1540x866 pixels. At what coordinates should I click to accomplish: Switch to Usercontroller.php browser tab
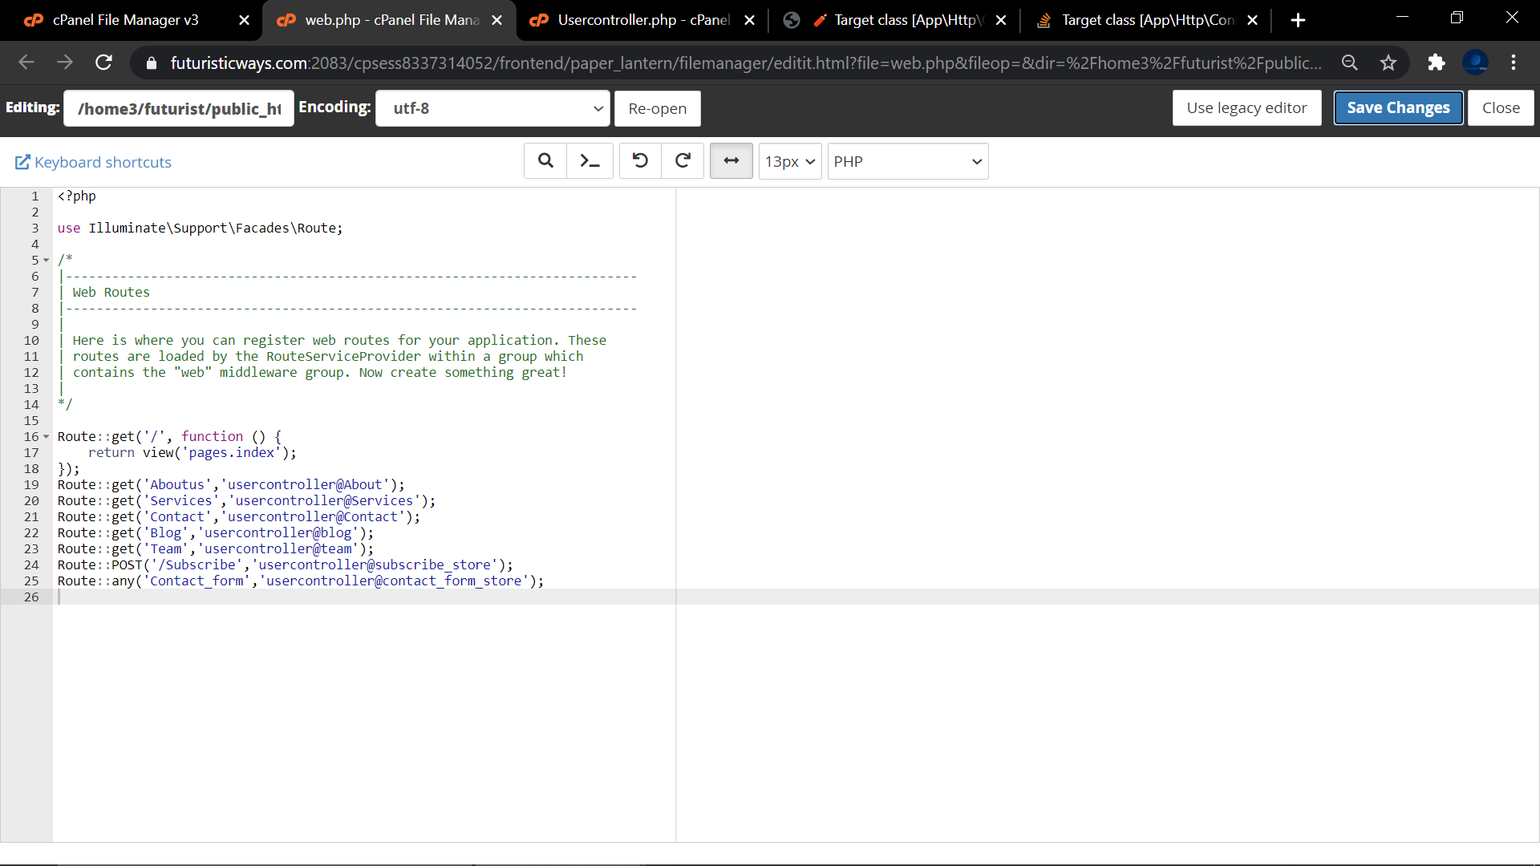[642, 20]
